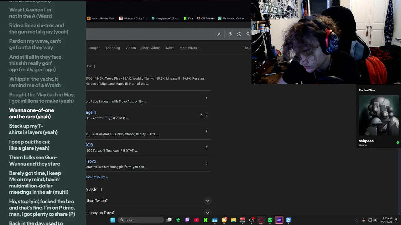Click the tray microphone-in-use icon
This screenshot has height=225, width=401.
tap(363, 220)
